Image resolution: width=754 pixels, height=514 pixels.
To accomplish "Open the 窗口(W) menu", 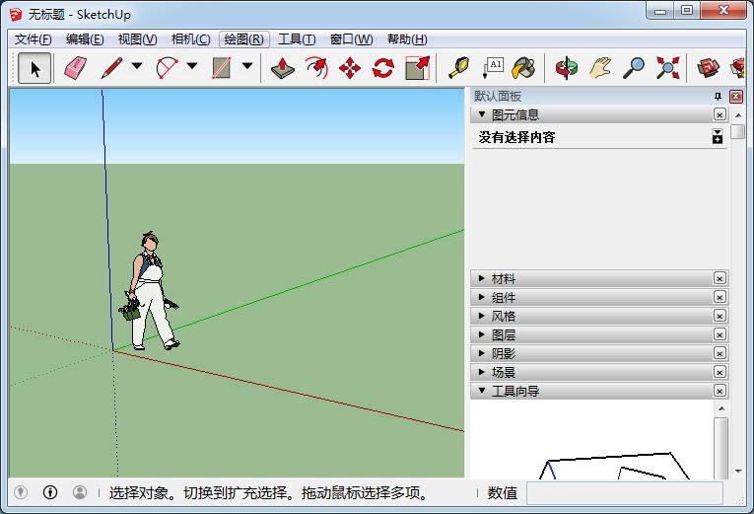I will pyautogui.click(x=352, y=39).
